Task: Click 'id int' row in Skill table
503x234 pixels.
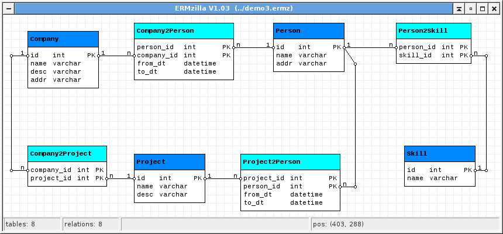Action: click(439, 170)
